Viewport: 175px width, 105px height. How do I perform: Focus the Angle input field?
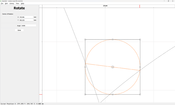pos(29,26)
